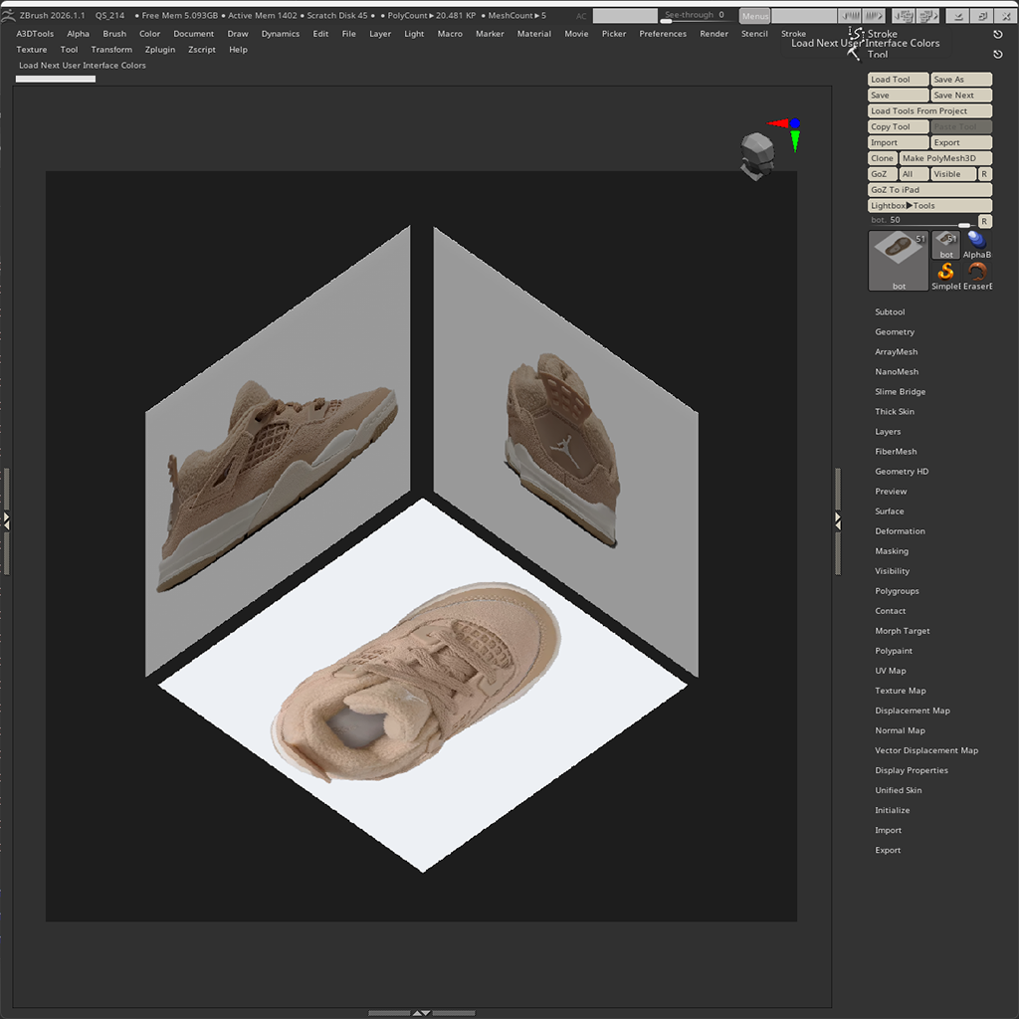
Task: Click the small bot tool icon beside AlphaBrush
Action: tap(944, 242)
